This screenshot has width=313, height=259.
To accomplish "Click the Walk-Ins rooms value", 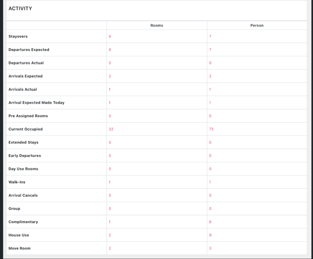I will coord(110,182).
